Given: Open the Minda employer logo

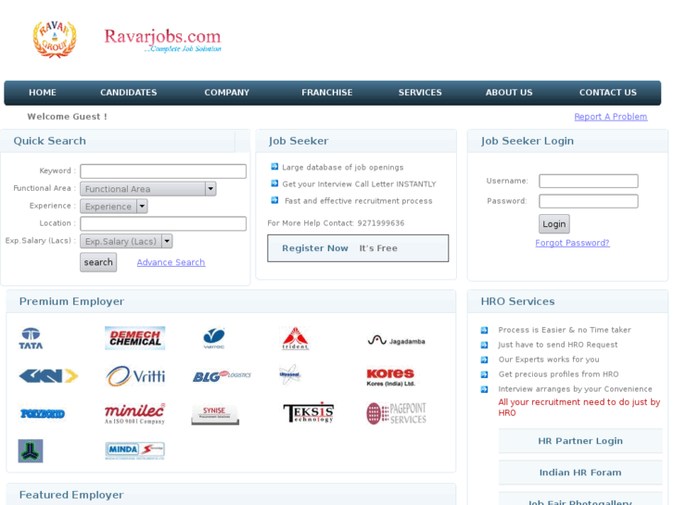Looking at the screenshot, I should point(135,450).
